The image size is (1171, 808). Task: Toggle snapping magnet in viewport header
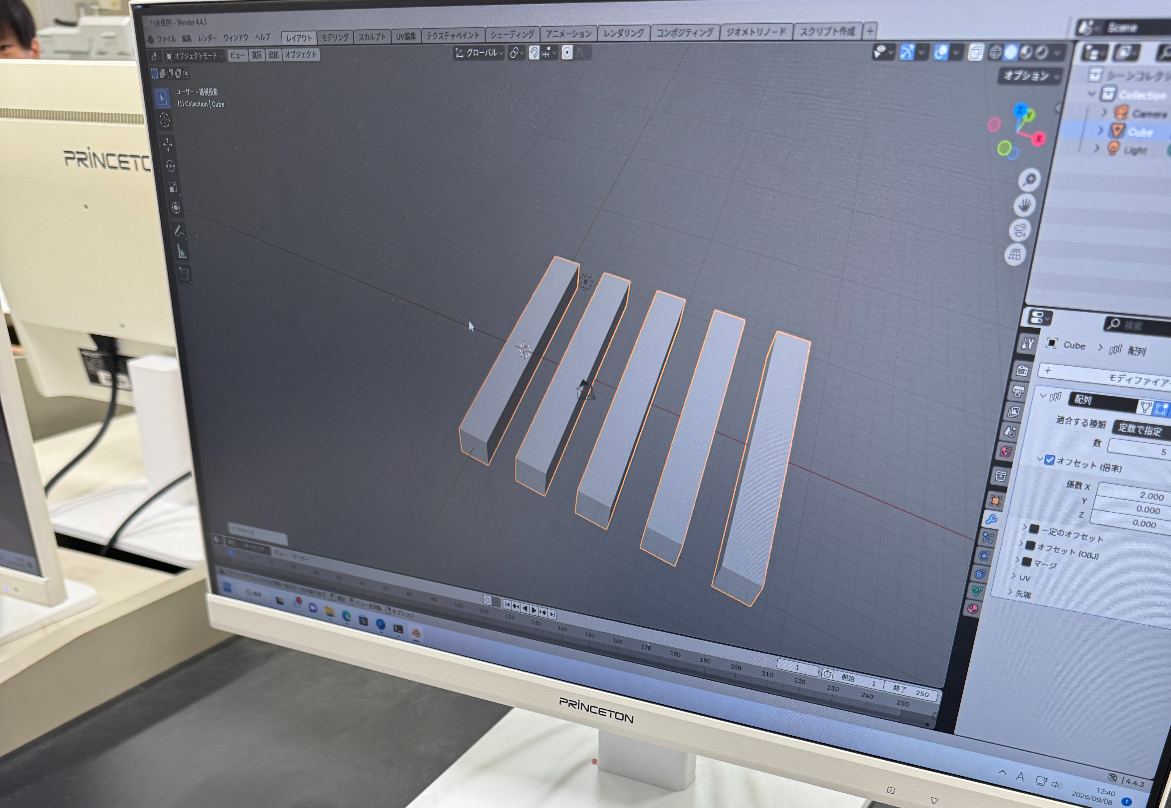pos(534,53)
